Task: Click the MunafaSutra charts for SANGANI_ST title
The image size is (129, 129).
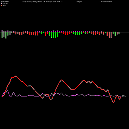Action: [42, 2]
